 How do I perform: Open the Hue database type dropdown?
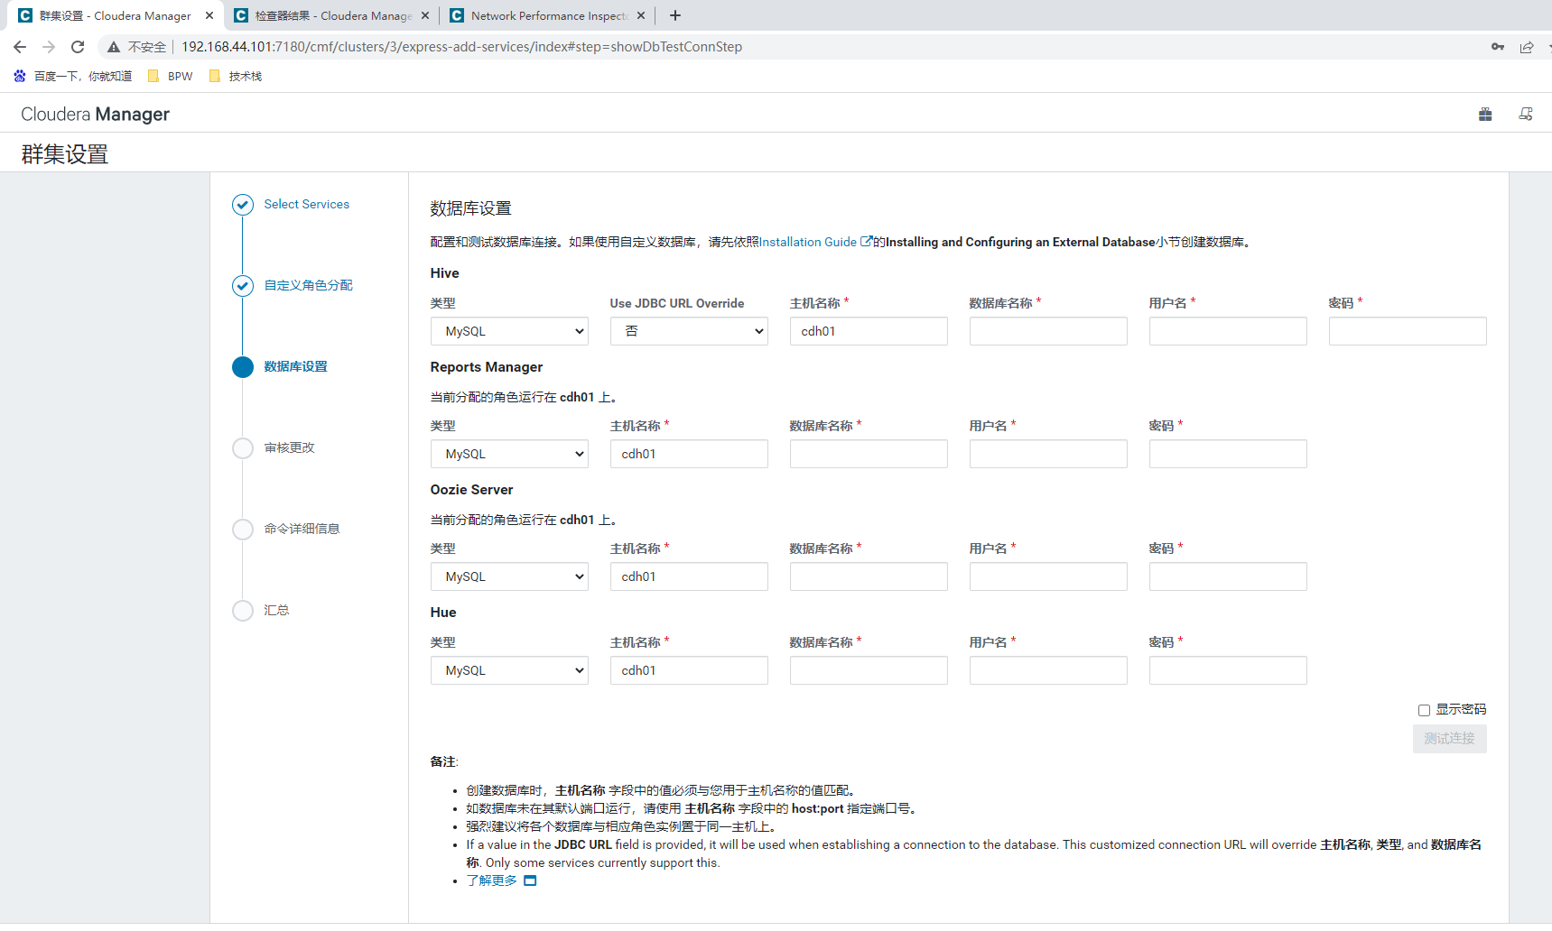point(508,669)
